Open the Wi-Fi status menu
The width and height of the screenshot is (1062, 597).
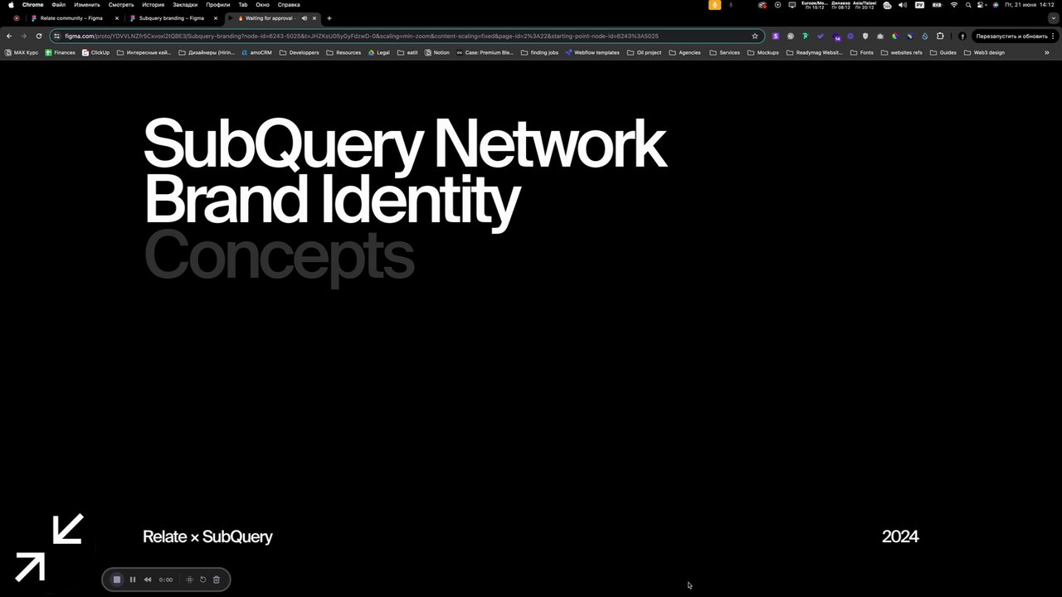click(x=953, y=5)
